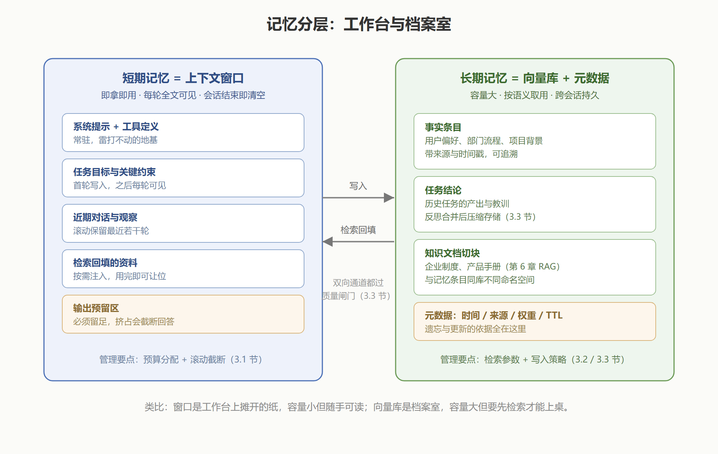Click the subtitle 即拿即用 · 每轮全文可见 · 会话结束即清空
The image size is (718, 454).
(183, 95)
